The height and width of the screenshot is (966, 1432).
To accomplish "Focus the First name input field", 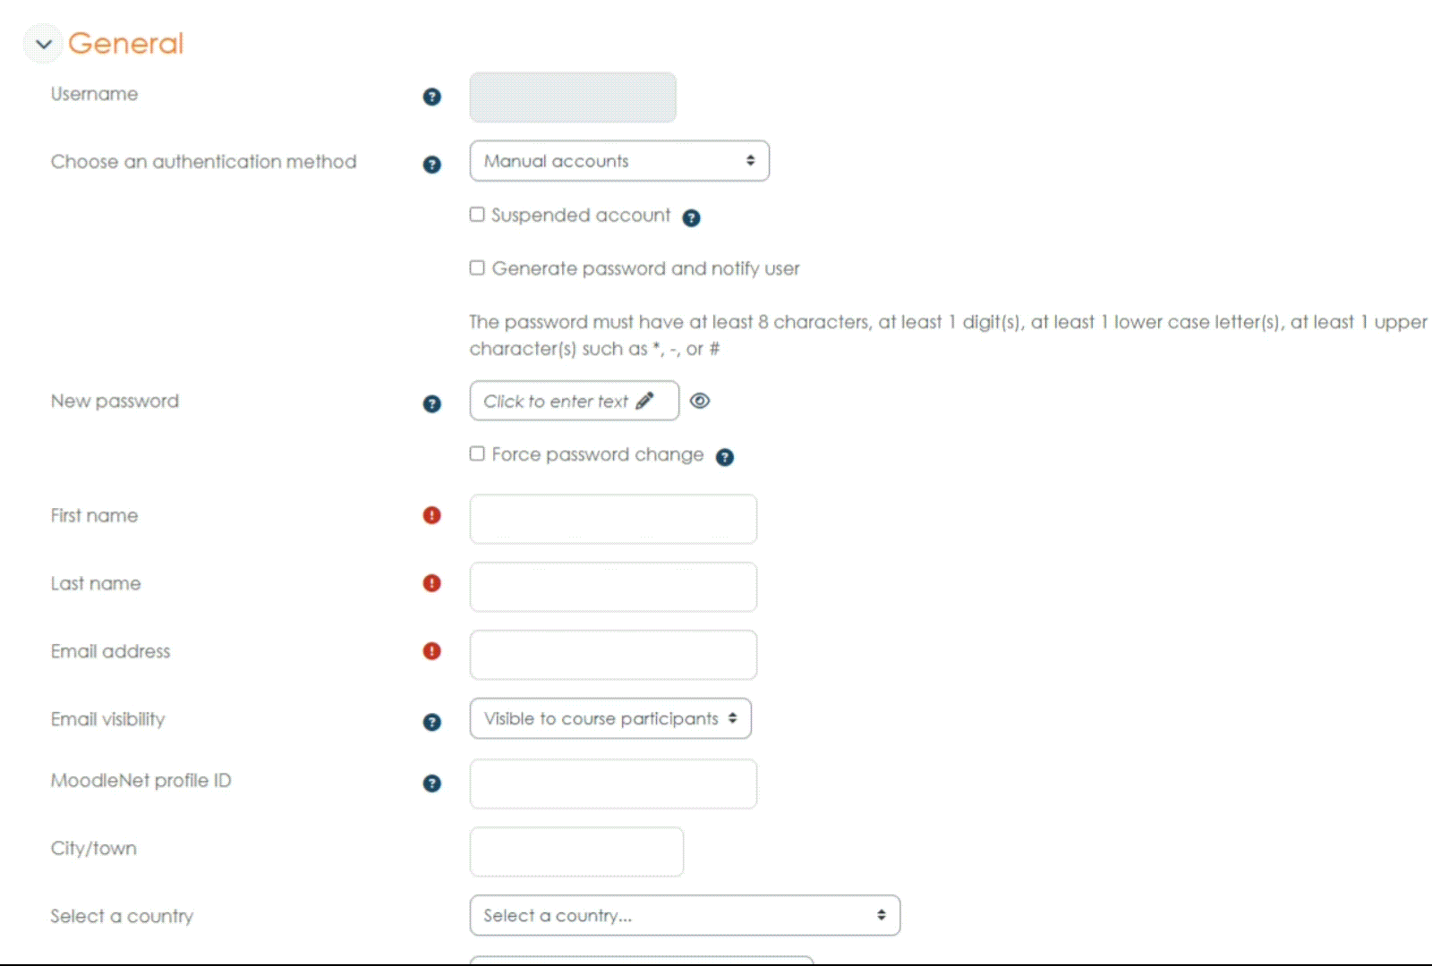I will [x=612, y=519].
